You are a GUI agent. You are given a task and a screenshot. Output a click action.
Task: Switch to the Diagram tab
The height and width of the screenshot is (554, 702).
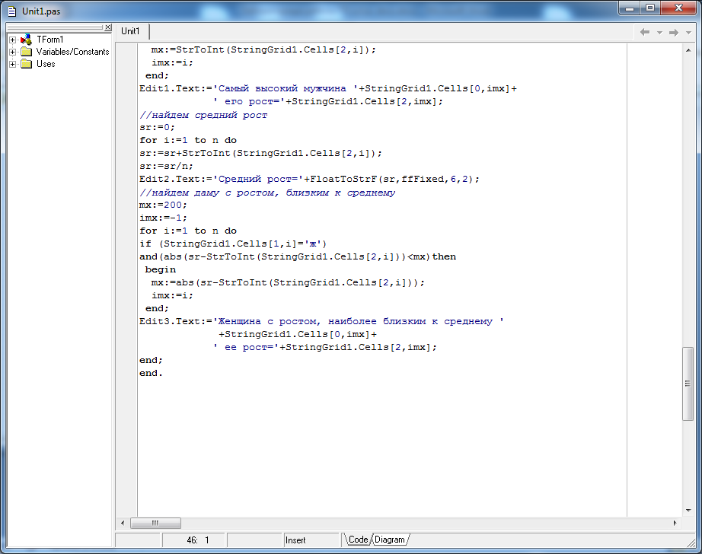coord(390,540)
